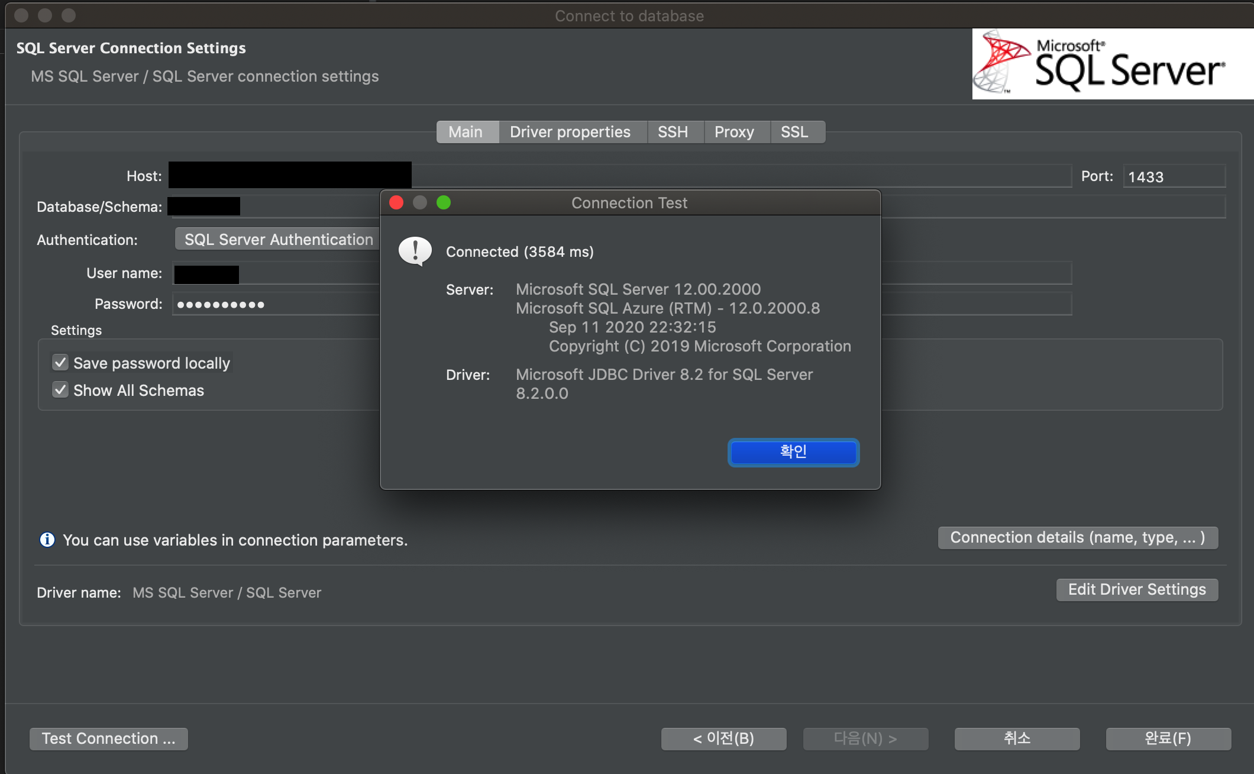Open the SSH tab
This screenshot has height=774, width=1254.
point(673,132)
